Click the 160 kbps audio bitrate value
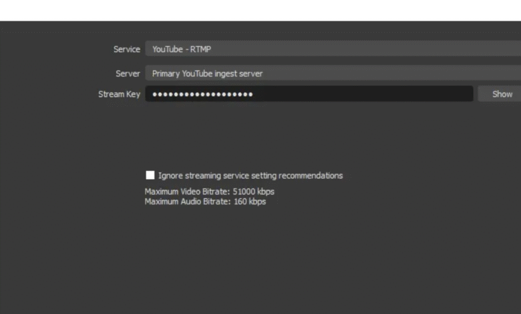Viewport: 521px width, 314px height. (250, 202)
